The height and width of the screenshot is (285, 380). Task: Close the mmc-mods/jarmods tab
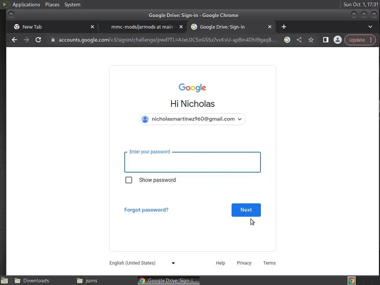(181, 27)
